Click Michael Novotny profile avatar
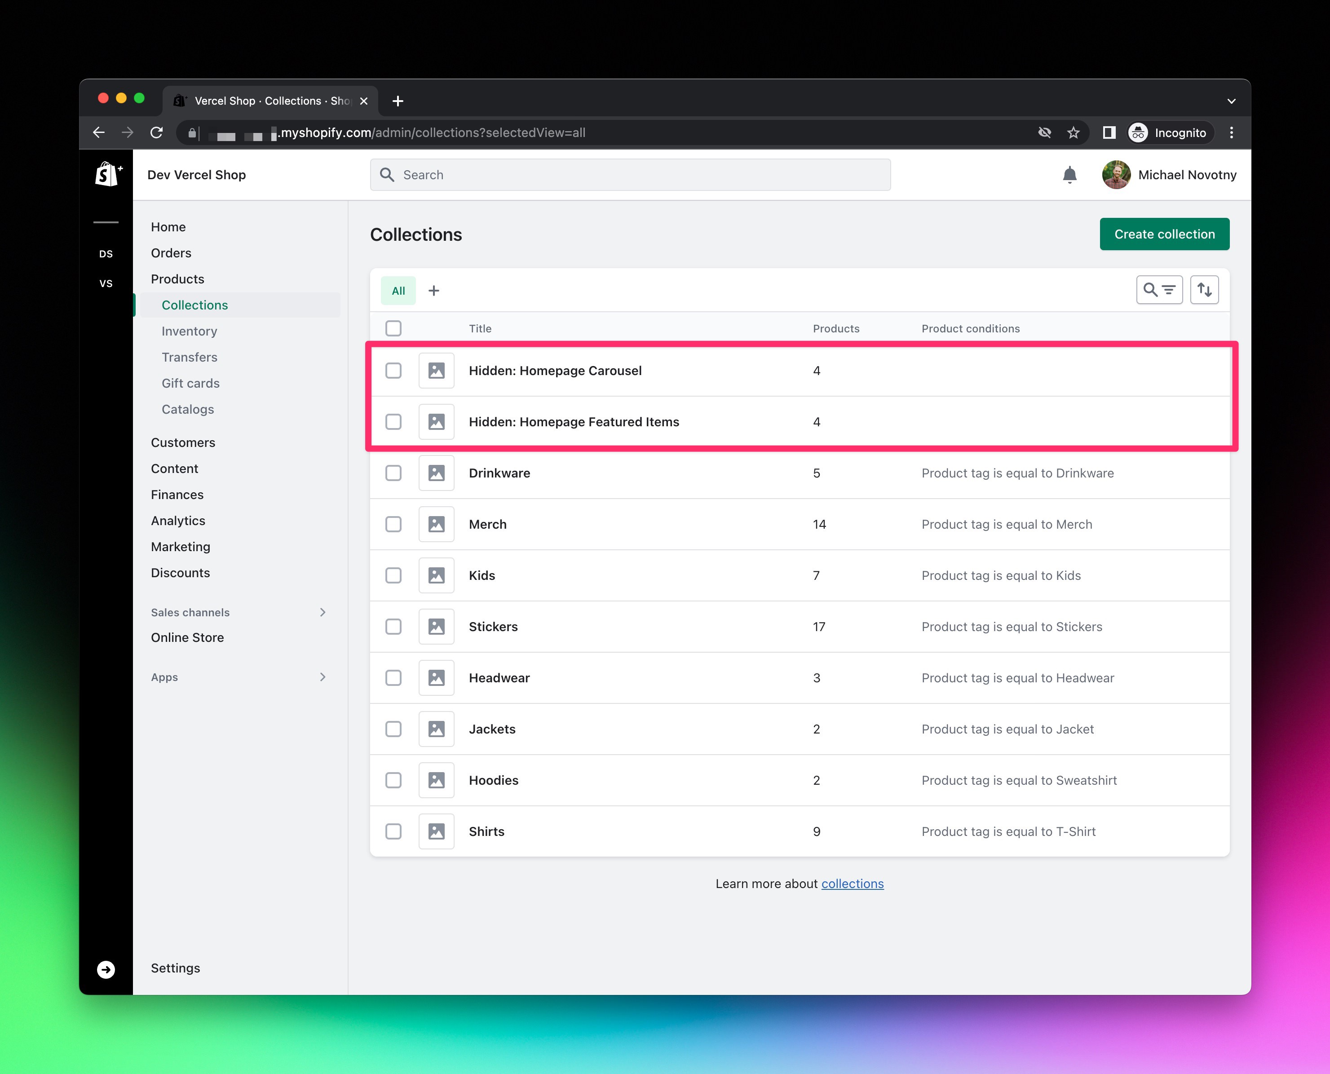Screen dimensions: 1330x1074 coord(1116,175)
